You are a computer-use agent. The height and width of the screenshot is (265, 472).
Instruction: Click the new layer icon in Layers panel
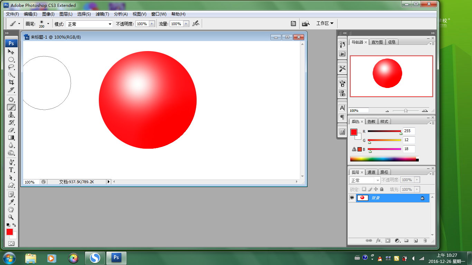coord(416,241)
